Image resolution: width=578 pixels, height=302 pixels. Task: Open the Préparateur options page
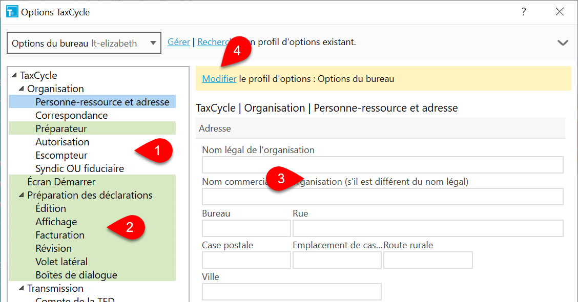[92, 128]
